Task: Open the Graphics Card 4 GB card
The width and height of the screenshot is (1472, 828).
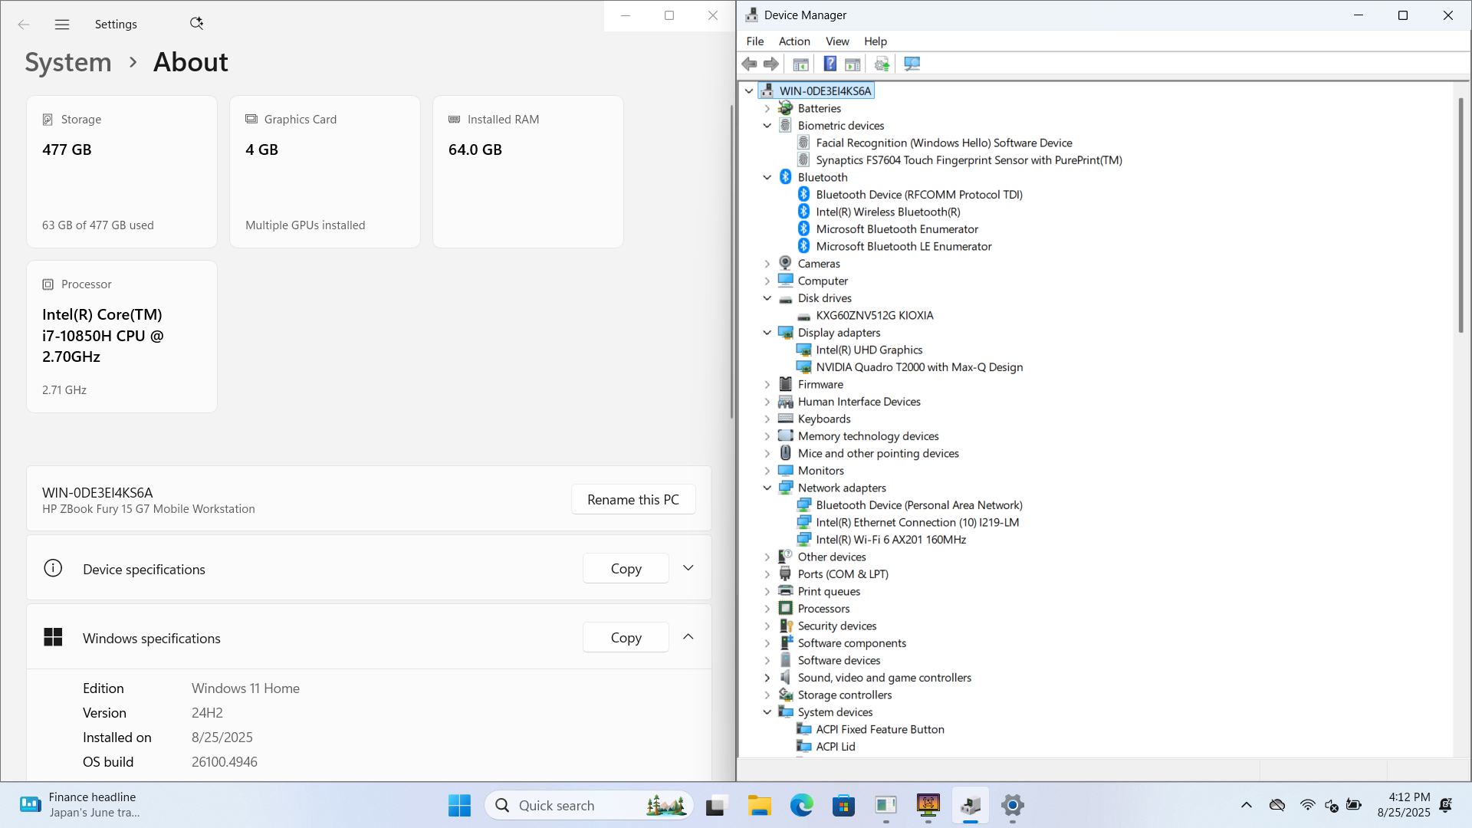Action: tap(325, 172)
